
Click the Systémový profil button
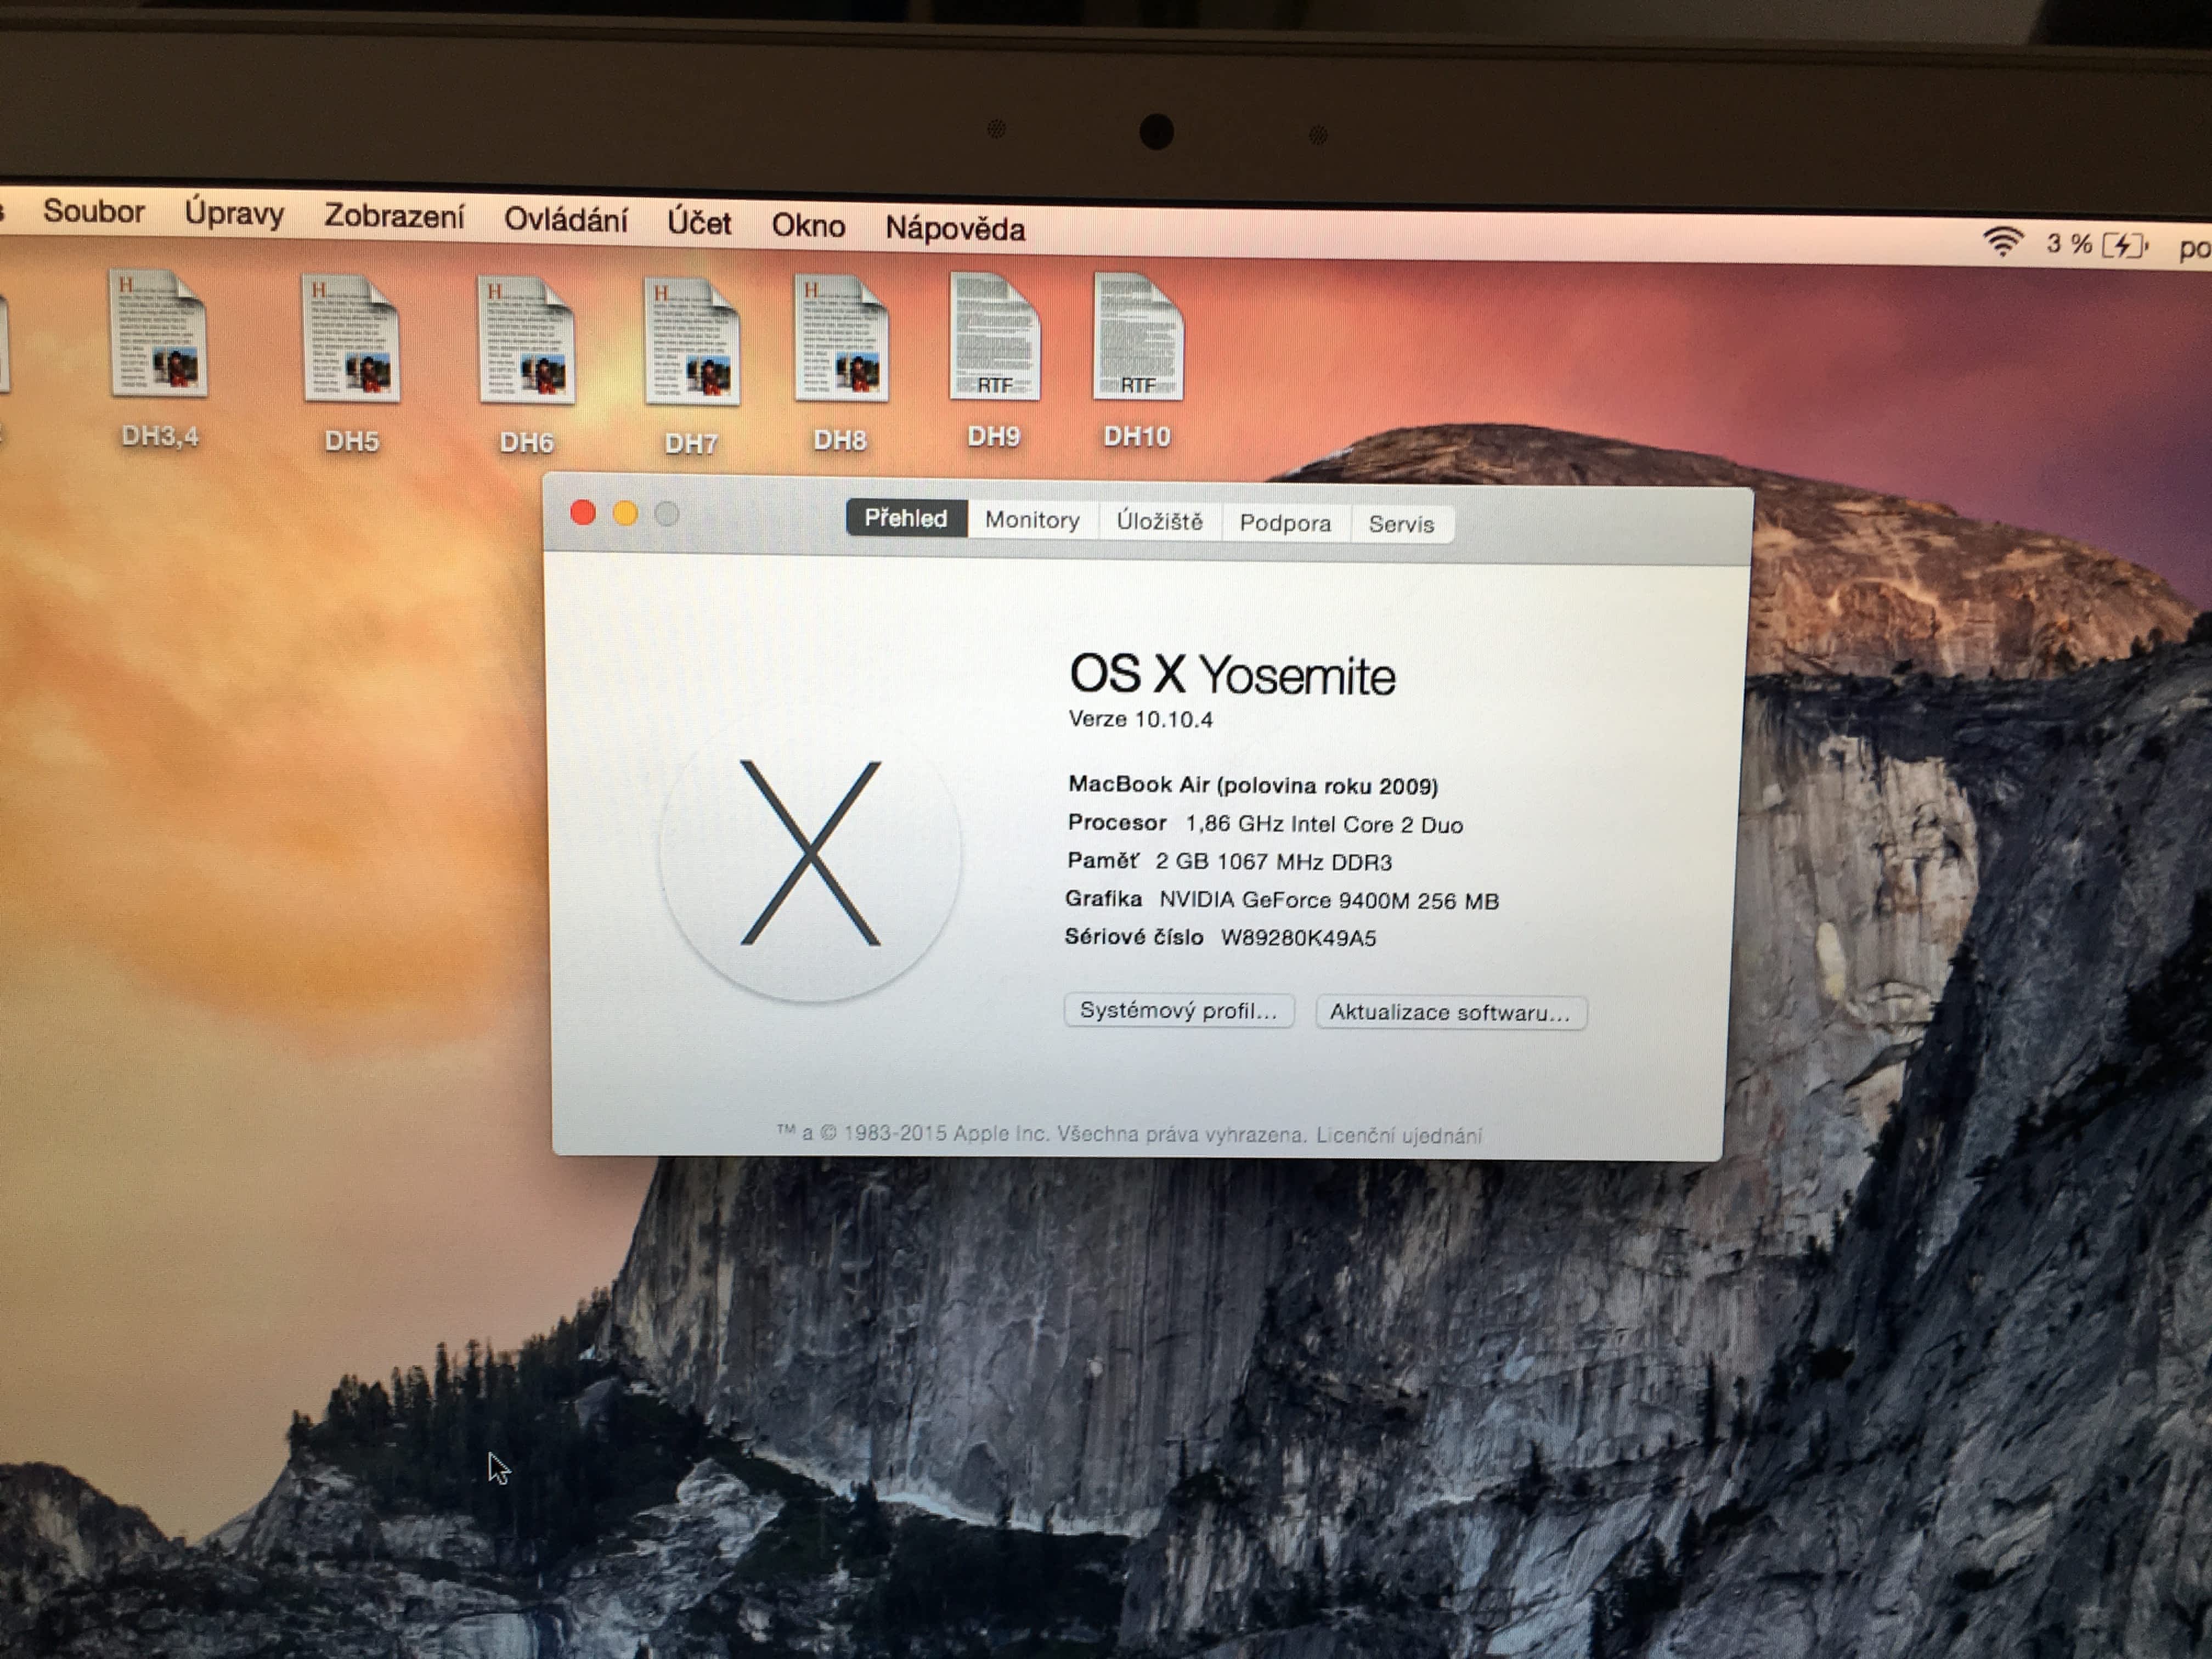point(1178,1011)
